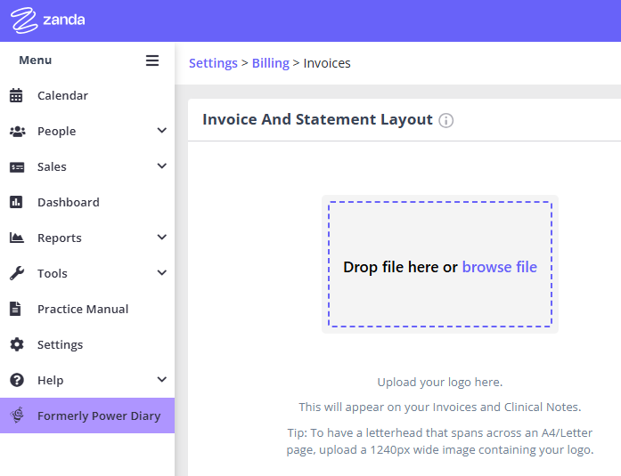Expand the People submenu chevron
This screenshot has height=476, width=621.
[161, 130]
